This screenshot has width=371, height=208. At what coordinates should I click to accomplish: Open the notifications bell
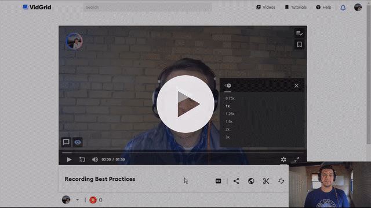343,8
